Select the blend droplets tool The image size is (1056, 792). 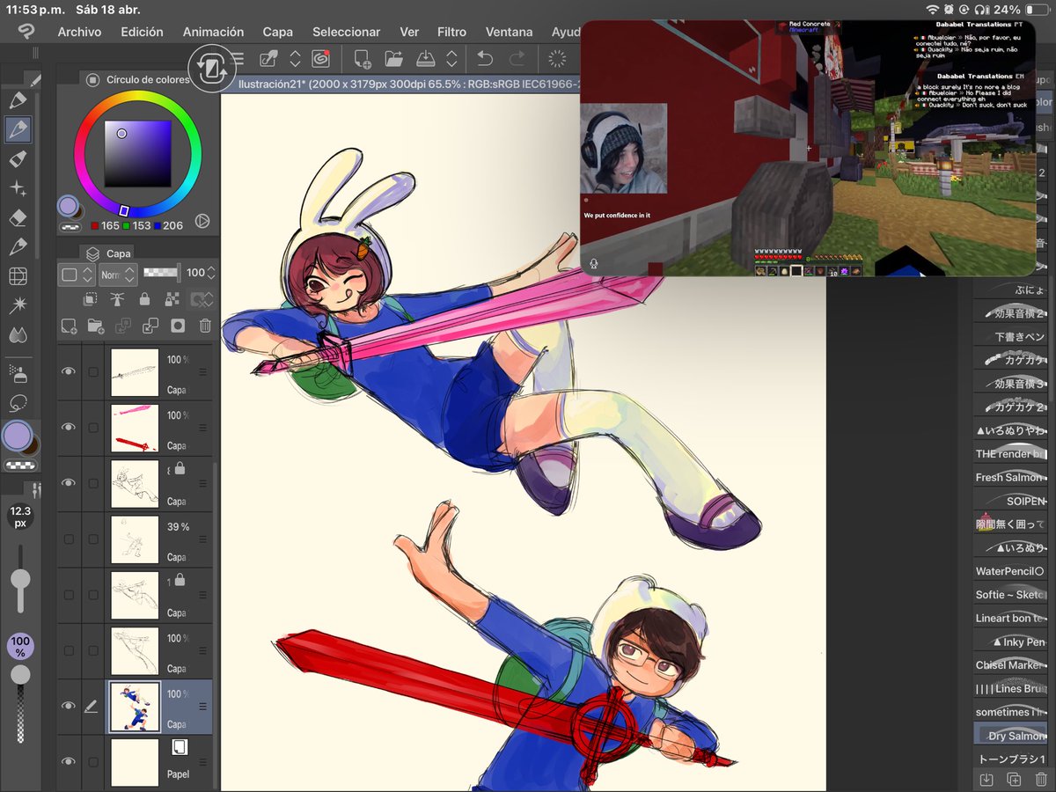click(18, 334)
